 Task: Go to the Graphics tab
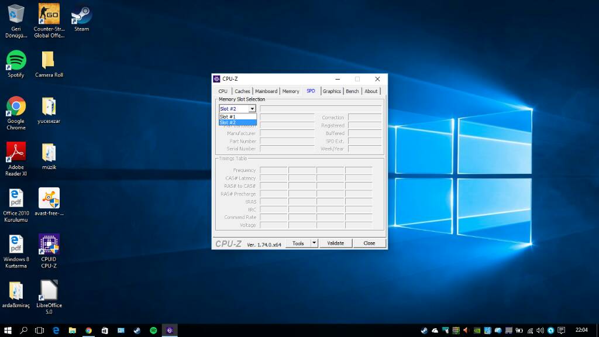[x=332, y=91]
